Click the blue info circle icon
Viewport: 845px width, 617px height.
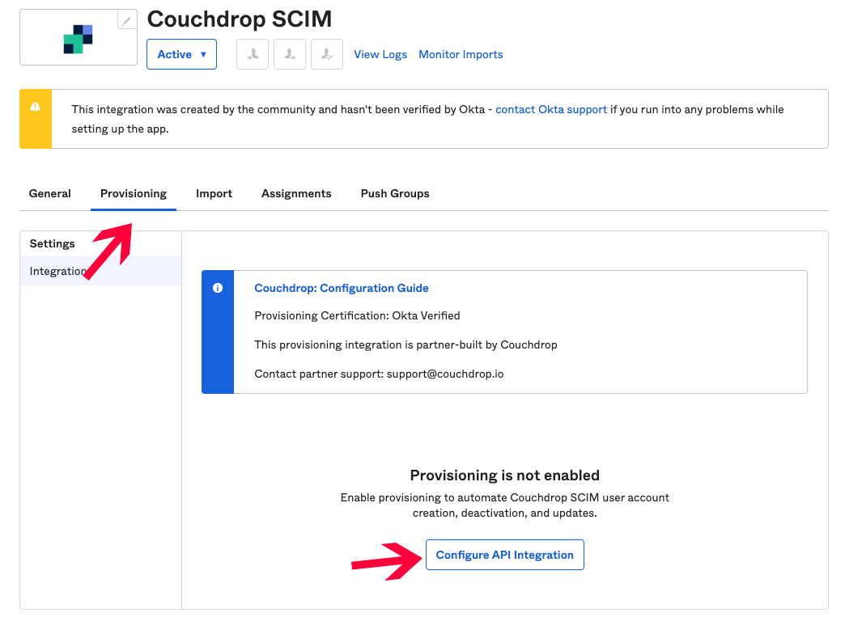(217, 288)
